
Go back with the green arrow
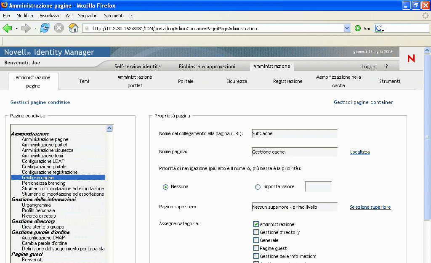click(8, 28)
